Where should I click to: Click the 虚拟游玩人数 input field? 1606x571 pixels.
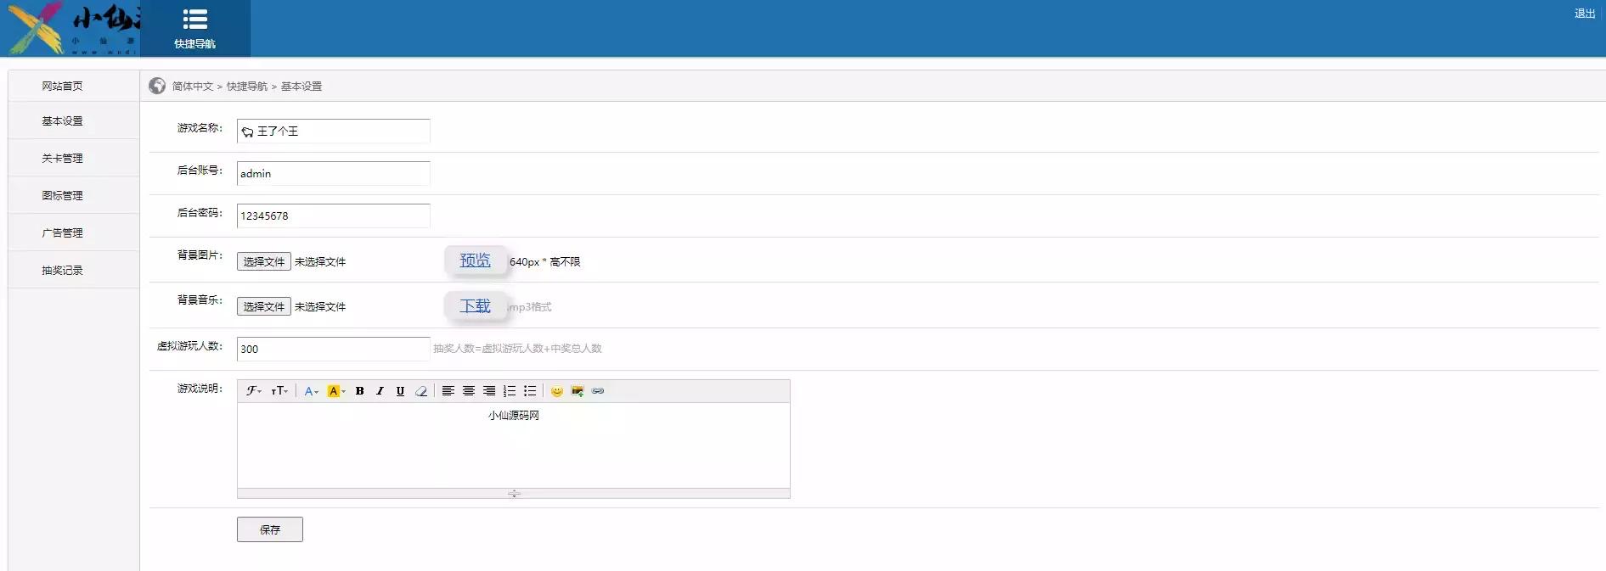click(334, 349)
